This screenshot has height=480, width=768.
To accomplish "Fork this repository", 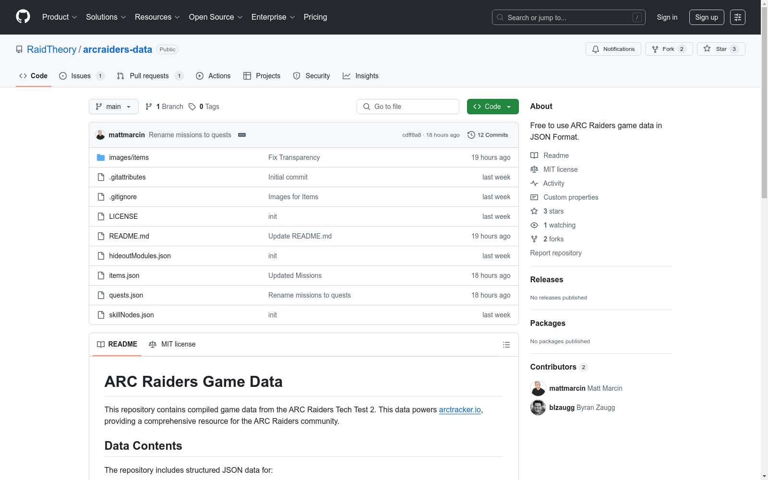I will pos(669,49).
